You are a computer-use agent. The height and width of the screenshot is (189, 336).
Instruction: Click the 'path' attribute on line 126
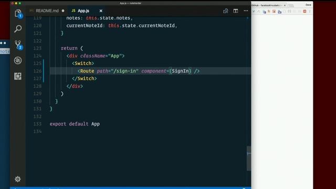pyautogui.click(x=102, y=71)
